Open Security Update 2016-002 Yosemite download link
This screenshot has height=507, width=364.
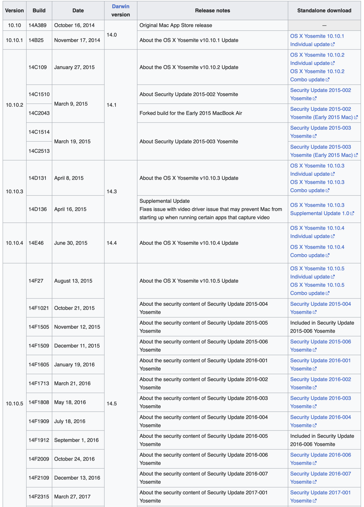[x=320, y=383]
